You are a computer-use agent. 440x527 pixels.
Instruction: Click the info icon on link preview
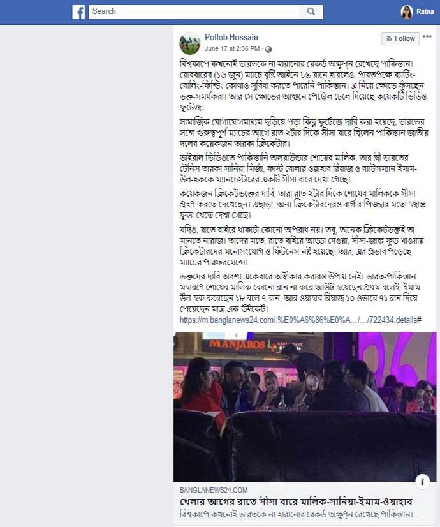pyautogui.click(x=423, y=481)
